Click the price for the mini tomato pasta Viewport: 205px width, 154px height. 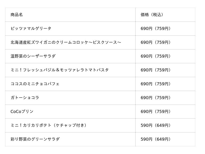[x=156, y=70]
